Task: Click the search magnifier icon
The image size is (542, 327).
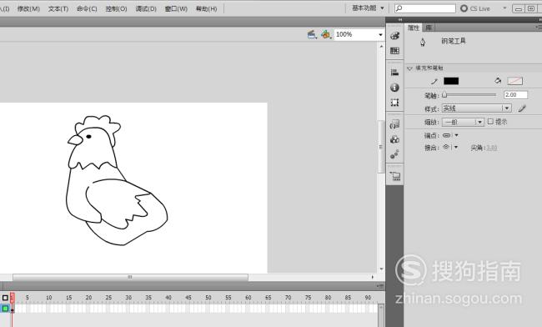Action: click(399, 8)
